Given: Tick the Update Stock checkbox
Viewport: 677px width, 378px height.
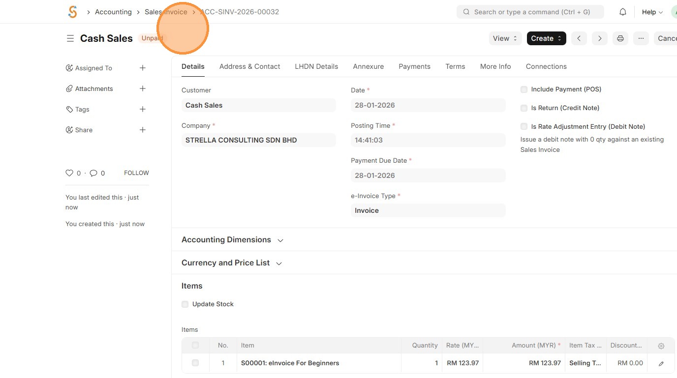Looking at the screenshot, I should click(x=185, y=304).
